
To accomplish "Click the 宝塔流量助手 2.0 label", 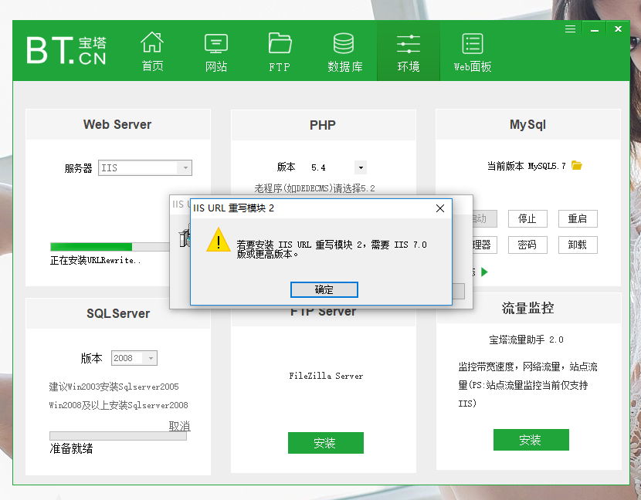I will (526, 340).
